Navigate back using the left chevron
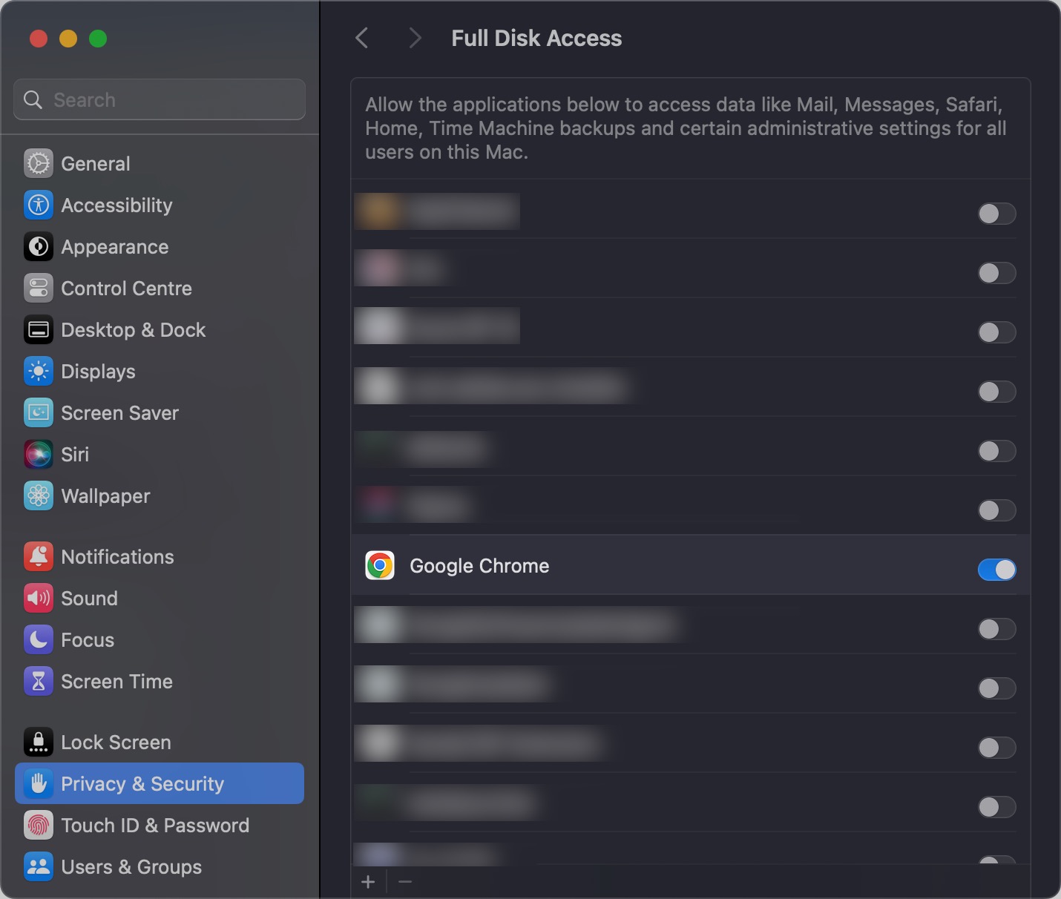This screenshot has height=899, width=1061. (x=362, y=38)
